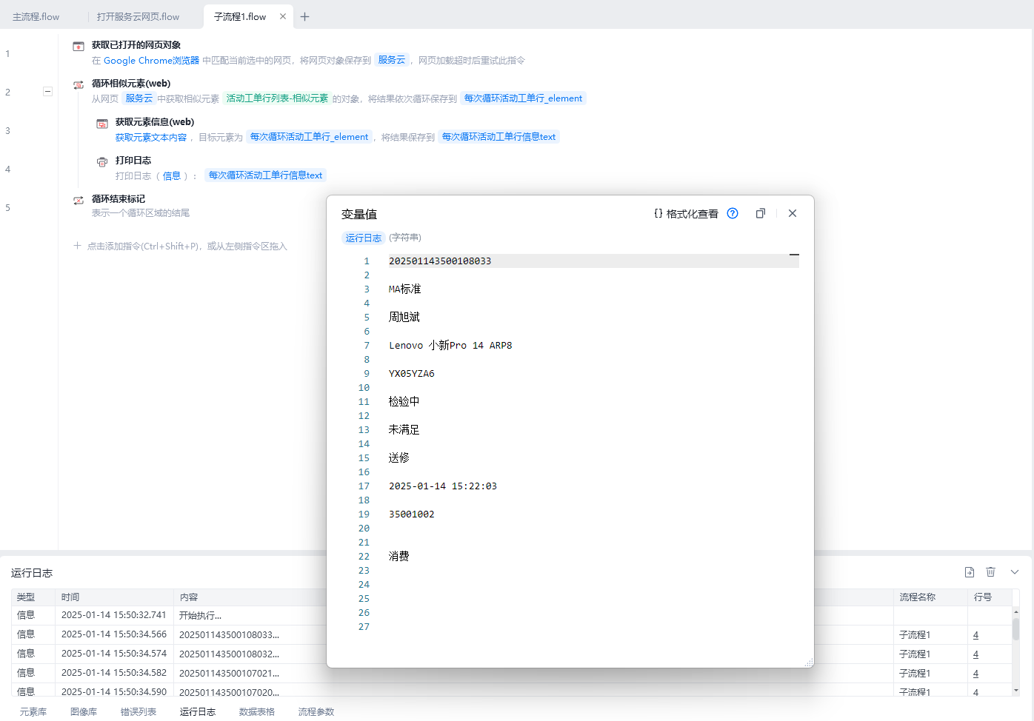
Task: Add a new flow tab with plus icon
Action: tap(304, 17)
